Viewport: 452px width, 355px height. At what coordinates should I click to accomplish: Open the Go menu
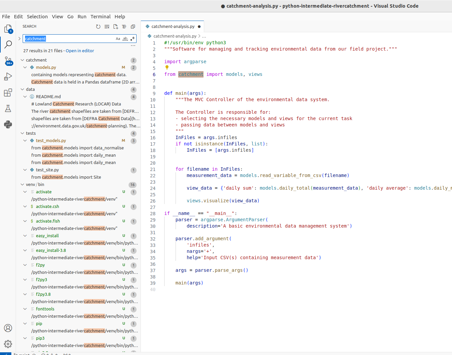click(70, 17)
